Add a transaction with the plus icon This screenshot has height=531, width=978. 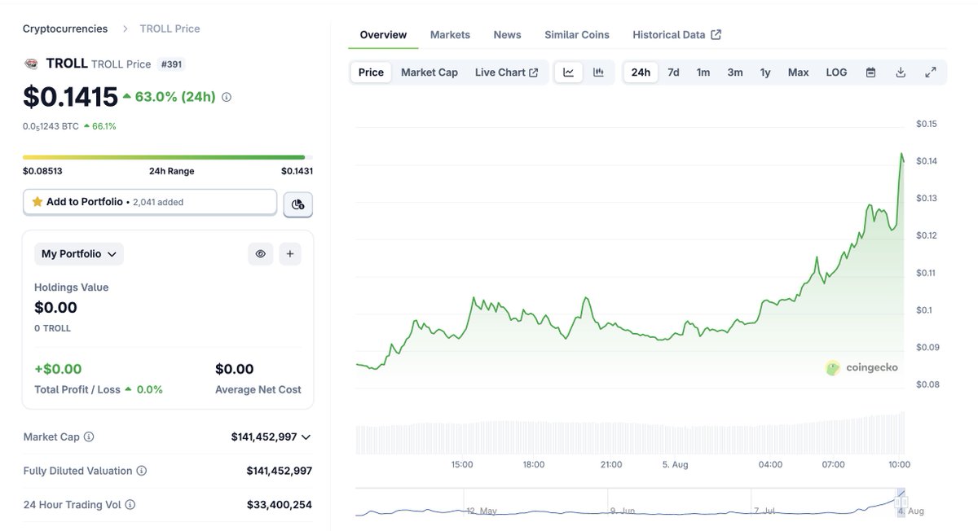tap(290, 254)
